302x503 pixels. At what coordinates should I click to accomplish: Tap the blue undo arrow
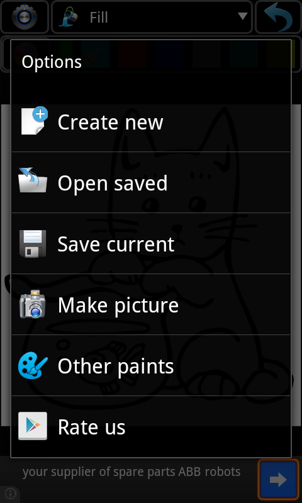pyautogui.click(x=278, y=17)
